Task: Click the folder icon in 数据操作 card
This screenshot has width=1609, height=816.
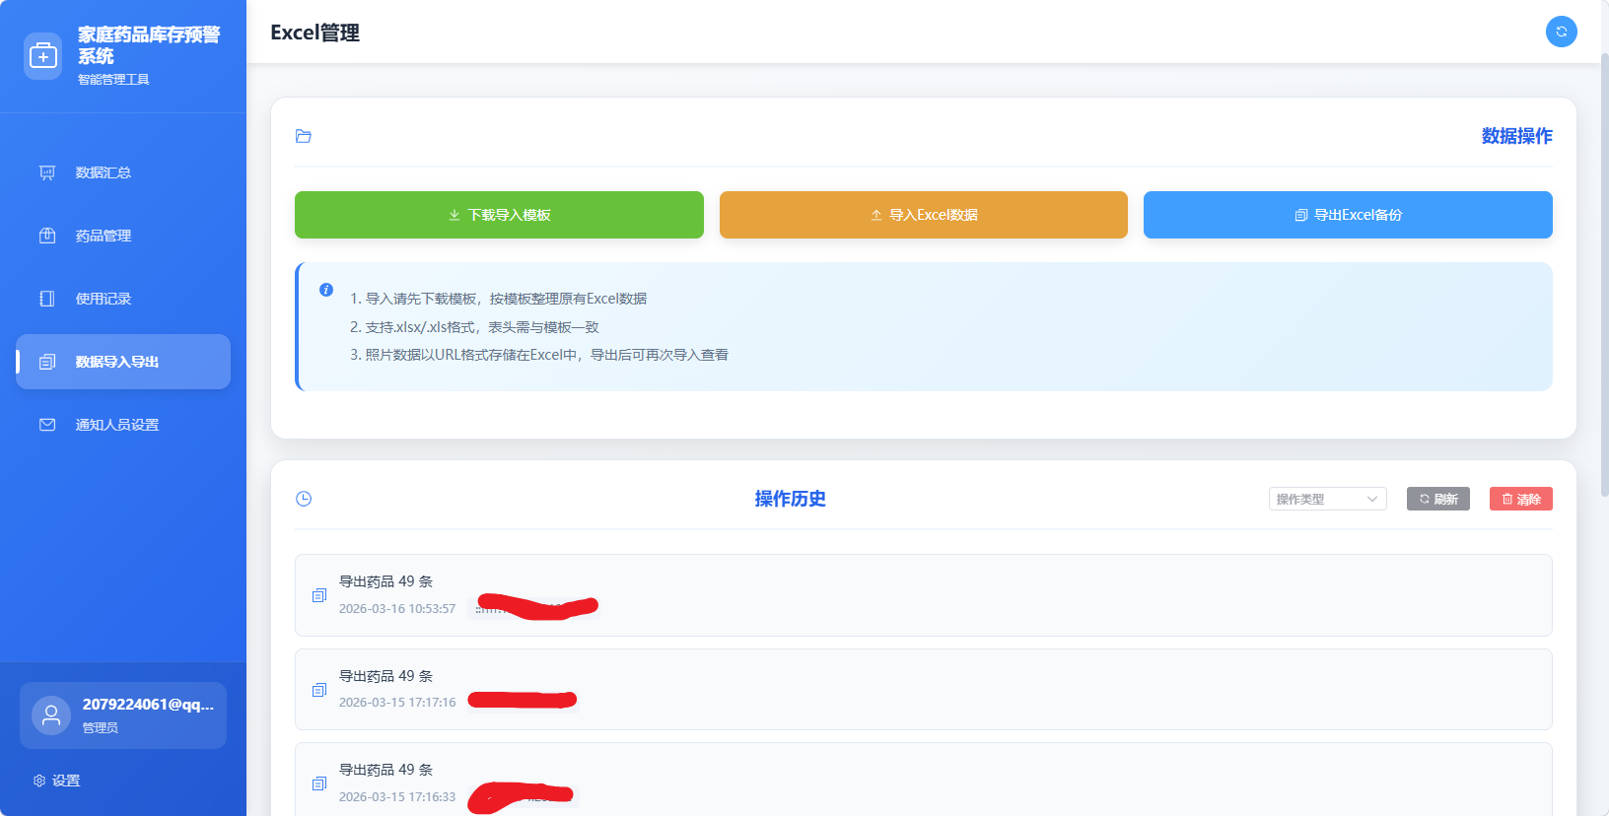Action: coord(304,136)
